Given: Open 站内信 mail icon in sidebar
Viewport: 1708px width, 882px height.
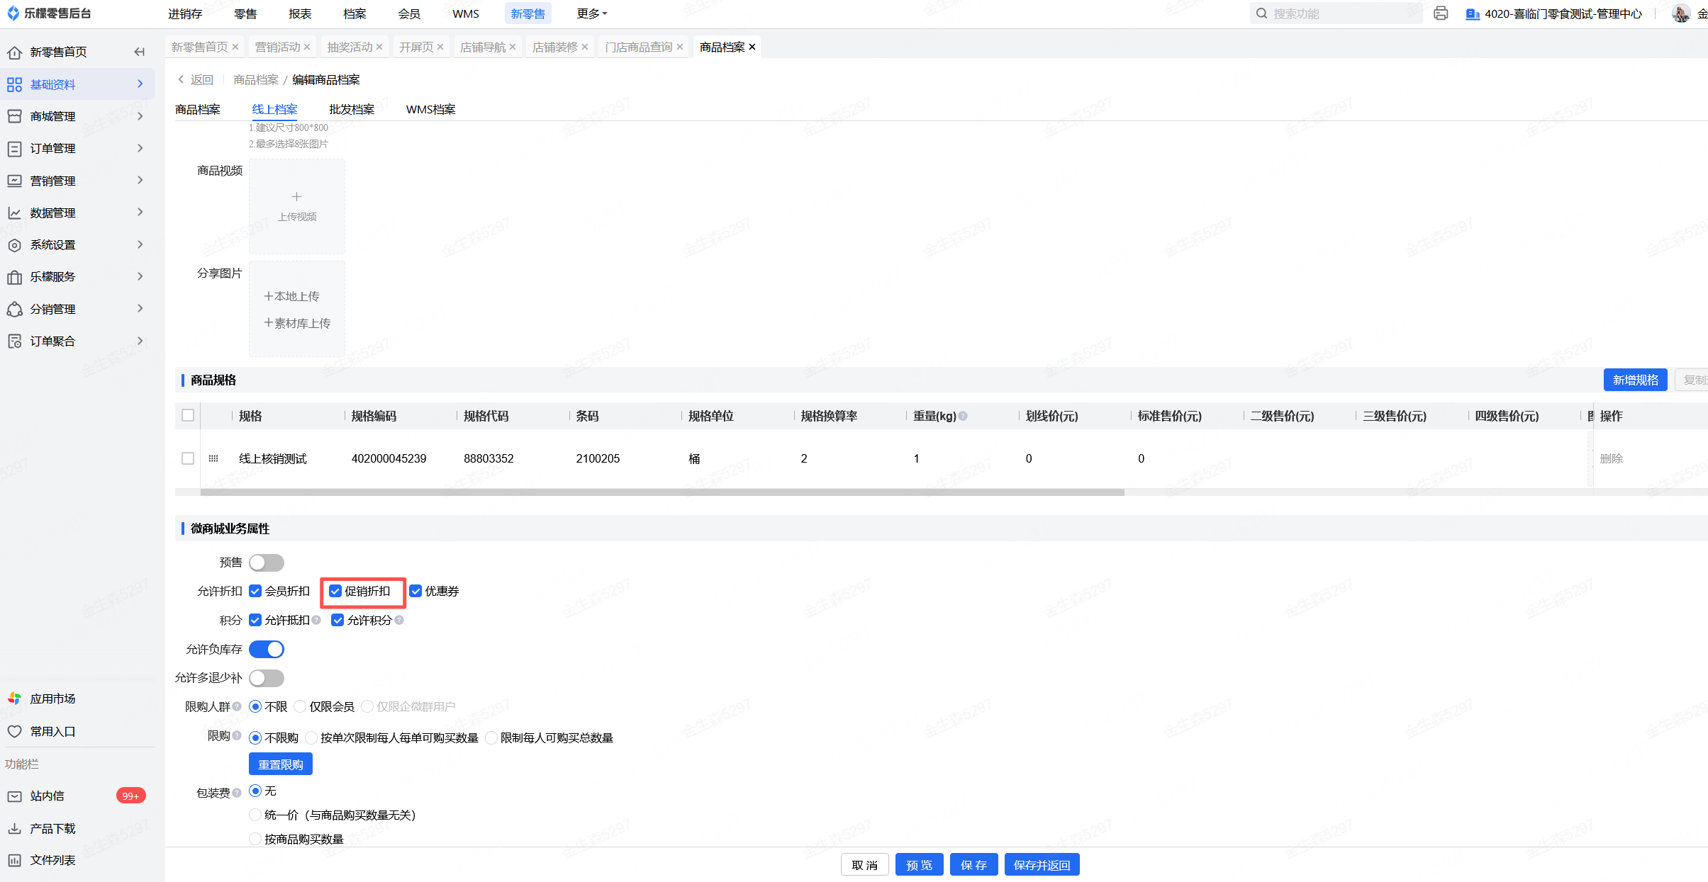Looking at the screenshot, I should tap(14, 796).
